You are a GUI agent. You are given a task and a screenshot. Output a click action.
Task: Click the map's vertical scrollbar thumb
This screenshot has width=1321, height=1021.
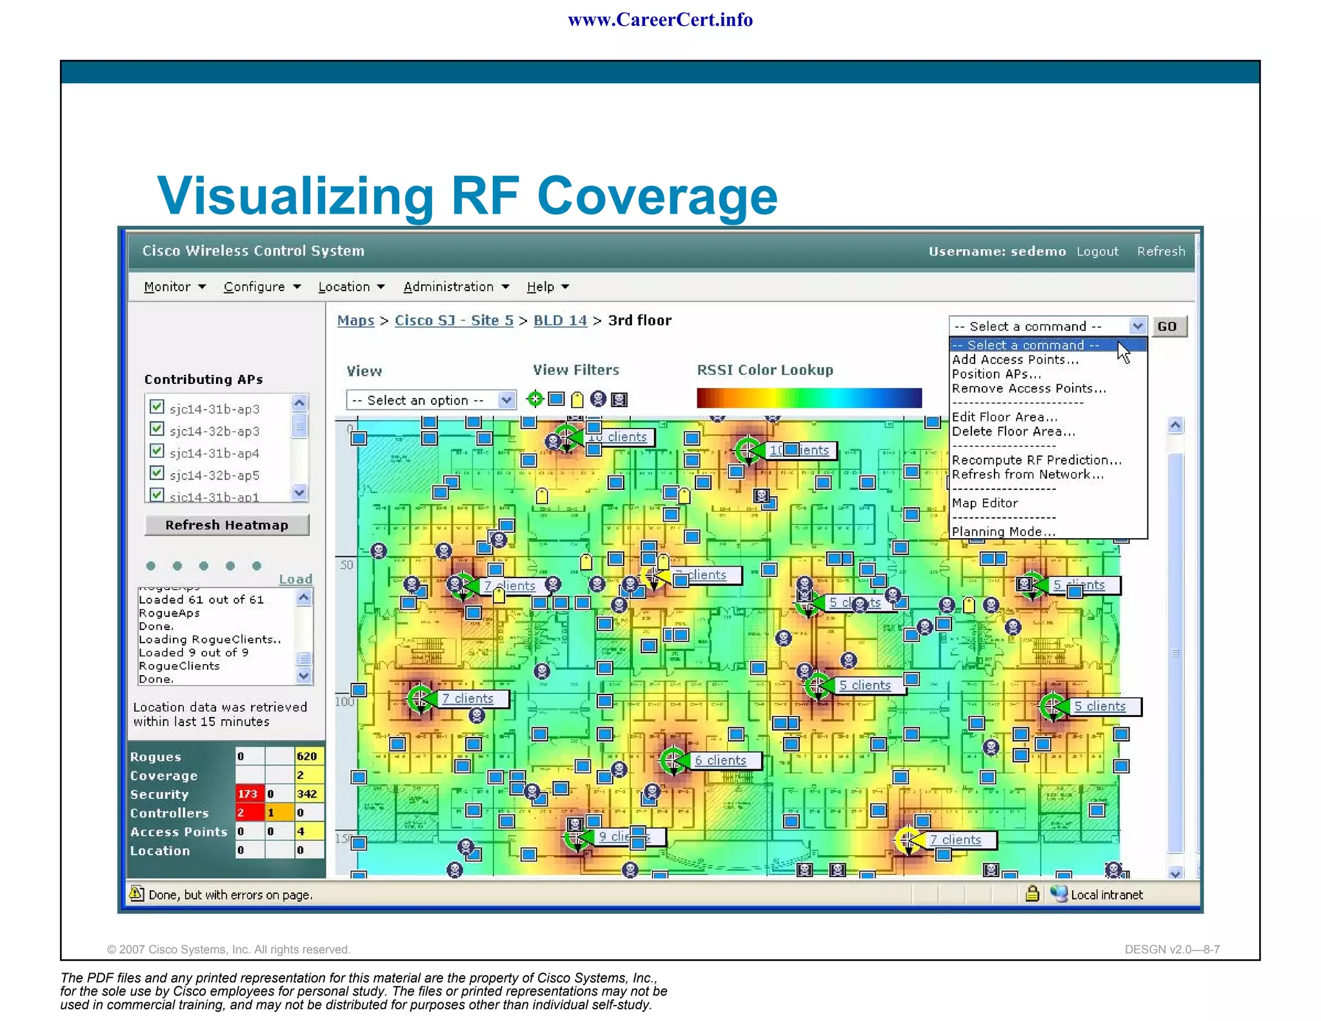tap(1175, 652)
